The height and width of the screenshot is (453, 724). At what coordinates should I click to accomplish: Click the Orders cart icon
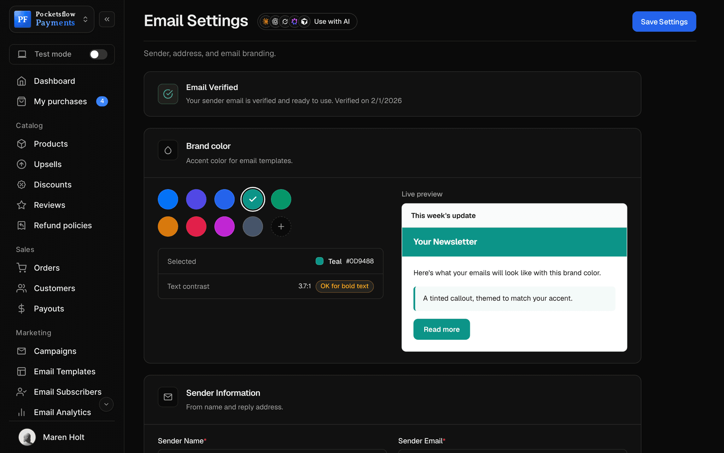(22, 268)
